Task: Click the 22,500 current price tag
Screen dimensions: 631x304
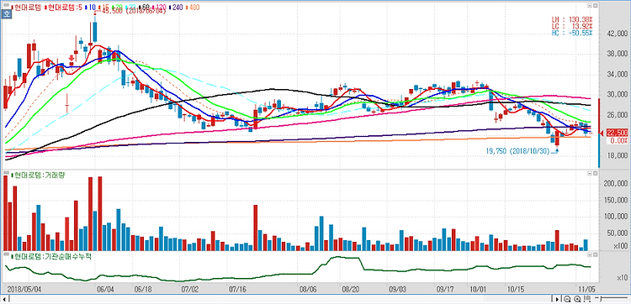Action: [x=617, y=133]
